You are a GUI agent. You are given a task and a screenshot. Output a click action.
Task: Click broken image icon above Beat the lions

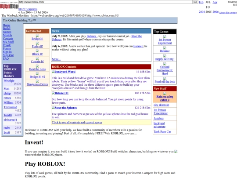pyautogui.click(x=37, y=66)
